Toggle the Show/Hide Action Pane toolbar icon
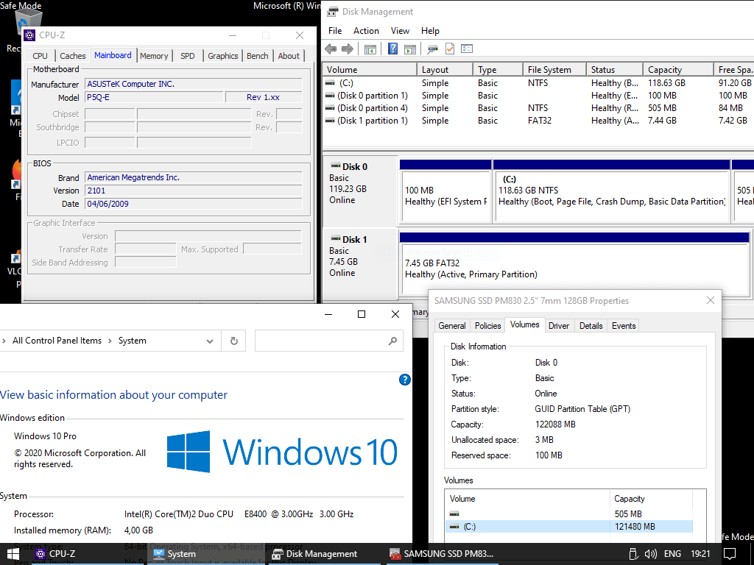754x565 pixels. point(410,49)
